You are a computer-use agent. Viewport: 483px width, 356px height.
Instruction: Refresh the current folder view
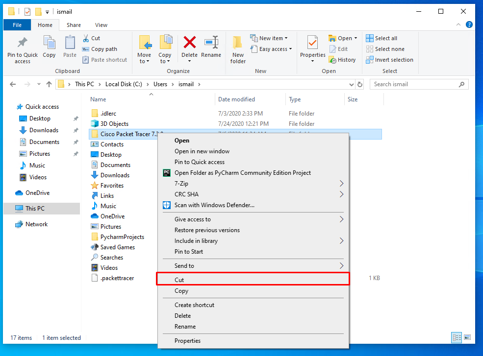click(x=360, y=84)
